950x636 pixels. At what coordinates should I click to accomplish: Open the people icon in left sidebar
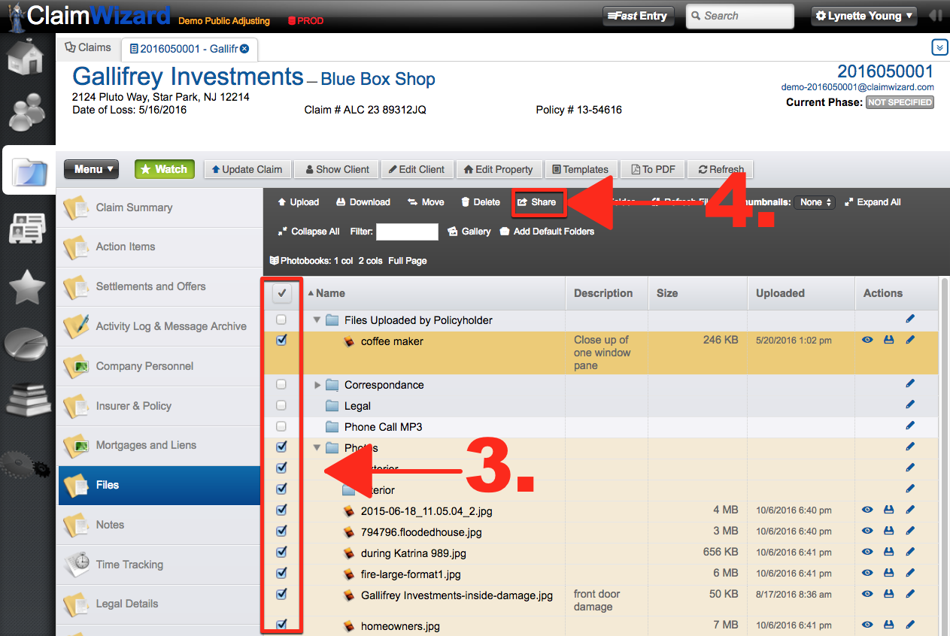click(x=27, y=113)
